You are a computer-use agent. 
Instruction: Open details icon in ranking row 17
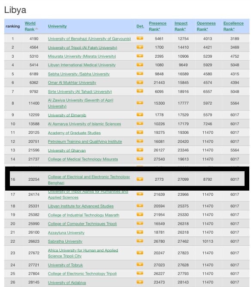140,194
